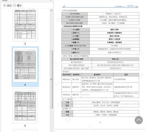This screenshot has height=132, width=145.
Task: Click the zoom-in magnifier icon
Action: (5, 5)
